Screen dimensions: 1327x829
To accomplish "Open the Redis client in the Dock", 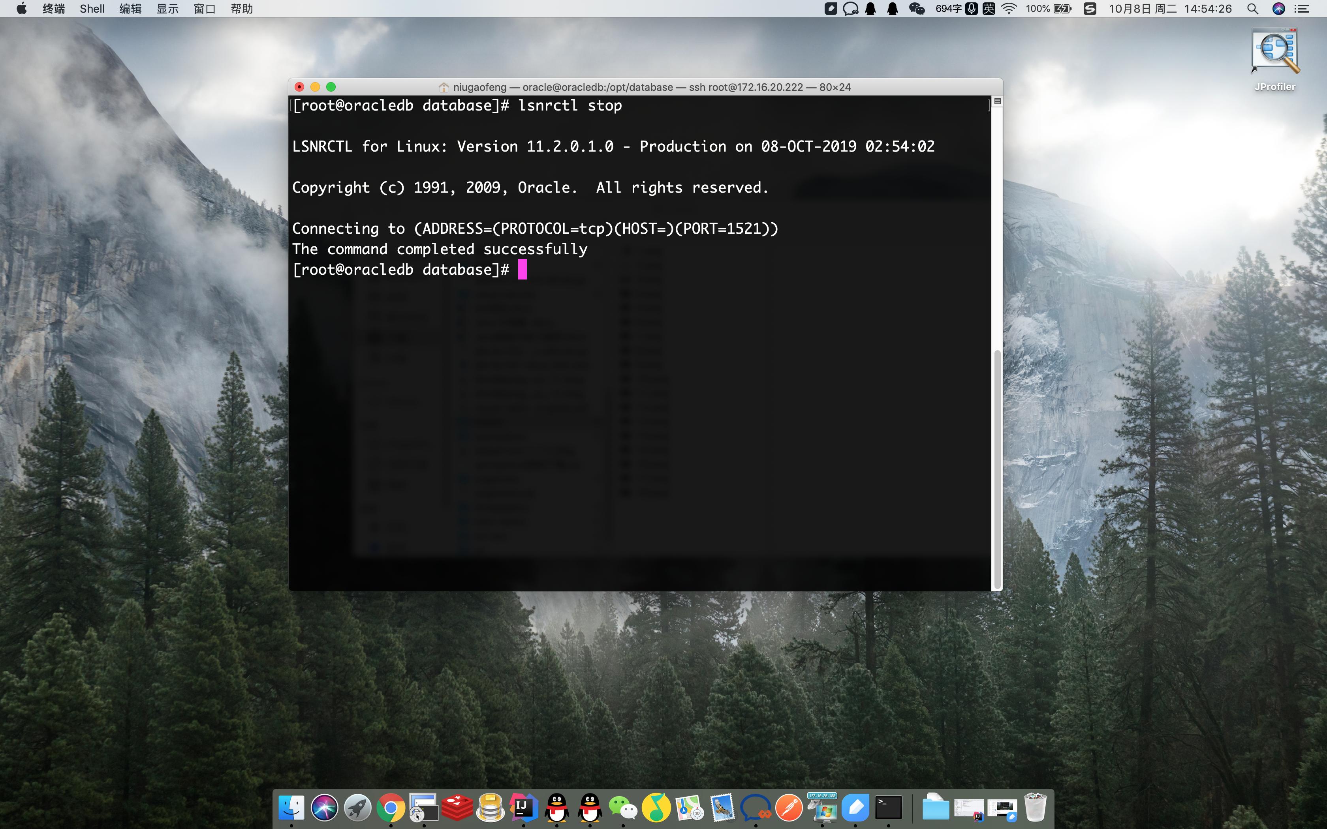I will tap(458, 807).
